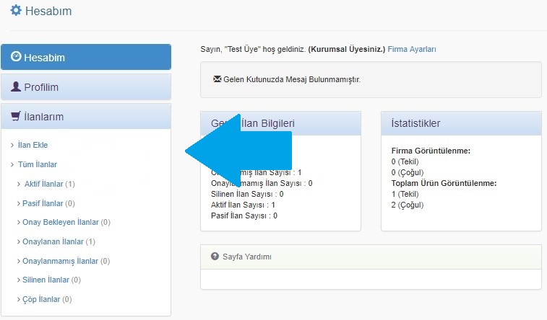The image size is (547, 320).
Task: View Pasif İlanlar list
Action: (44, 203)
